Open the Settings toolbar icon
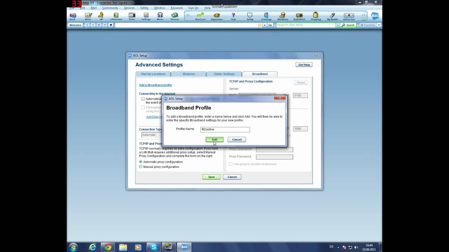The image size is (449, 252). tap(146, 16)
